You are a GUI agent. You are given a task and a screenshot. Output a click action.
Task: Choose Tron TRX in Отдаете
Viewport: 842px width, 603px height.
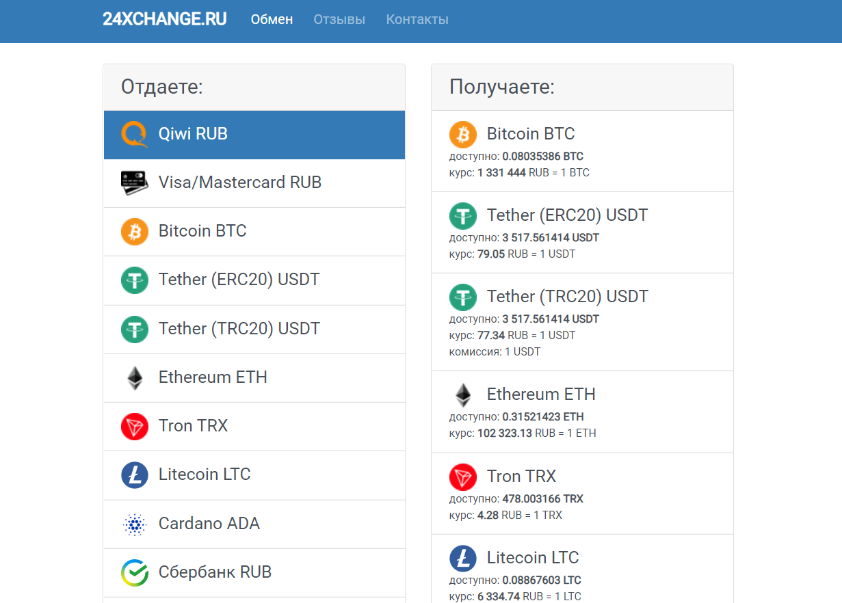coord(254,427)
